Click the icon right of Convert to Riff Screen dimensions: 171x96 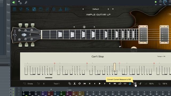coord(140,83)
